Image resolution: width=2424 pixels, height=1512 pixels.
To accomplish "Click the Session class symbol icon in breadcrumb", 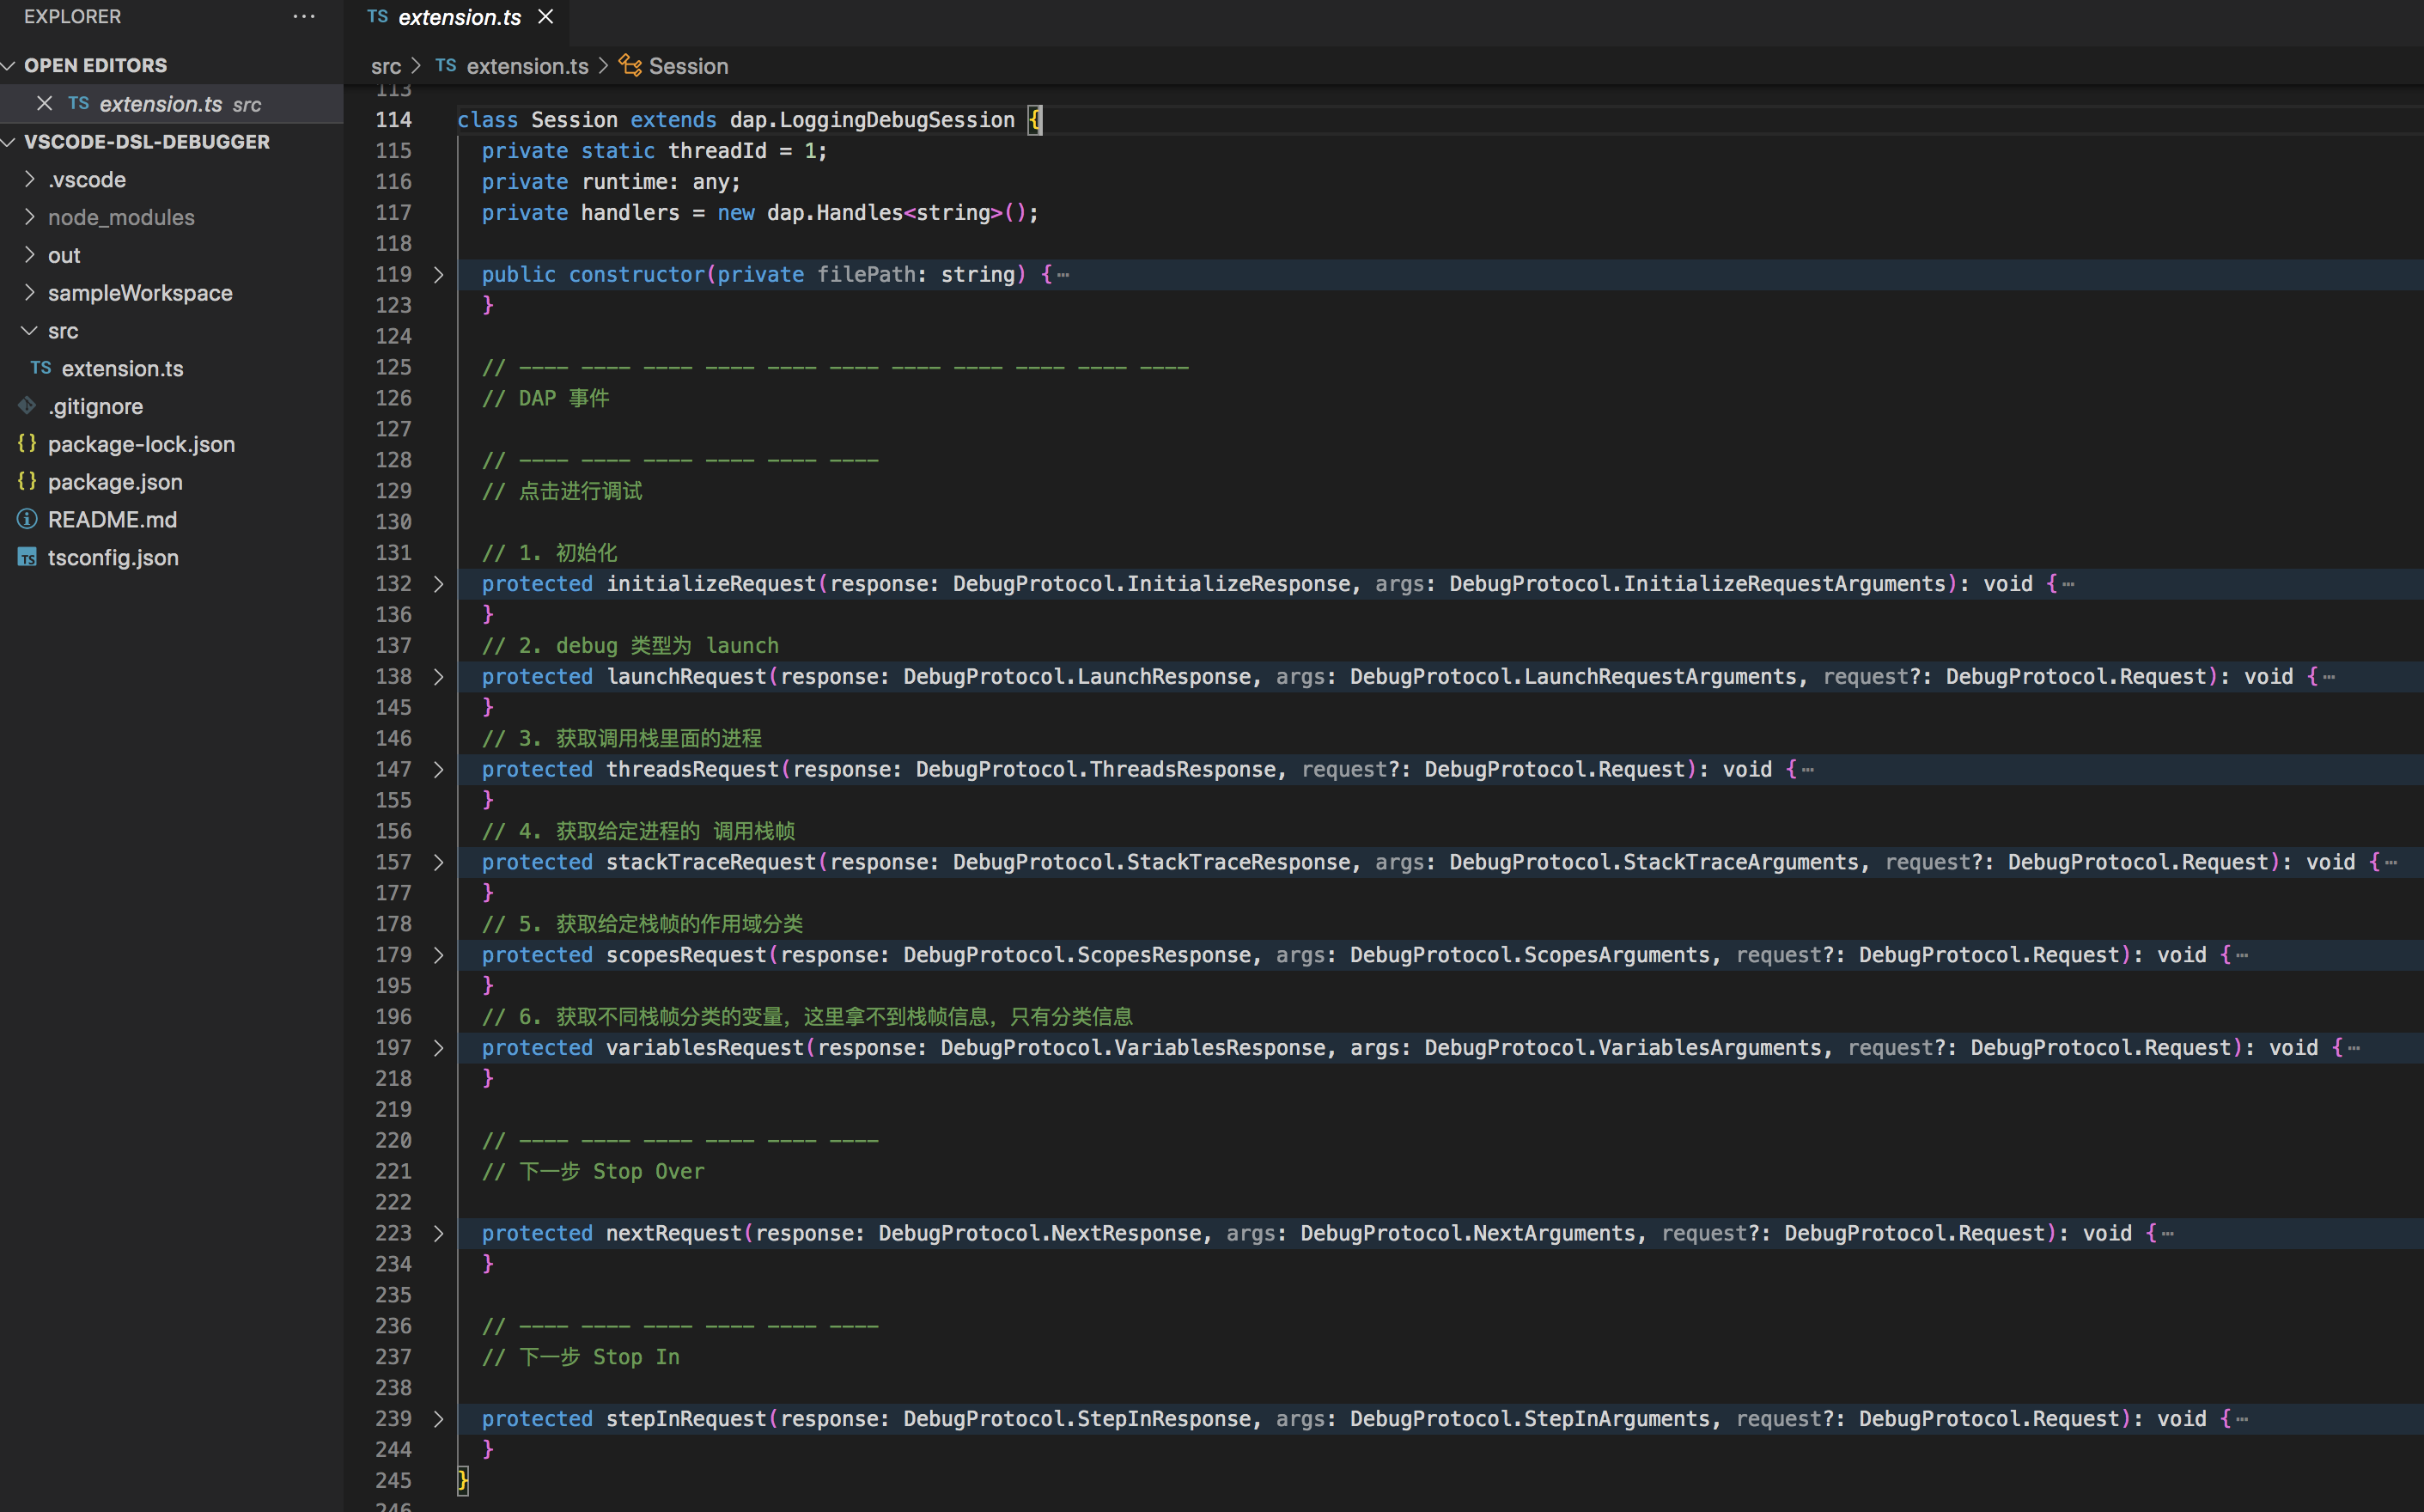I will click(x=630, y=66).
